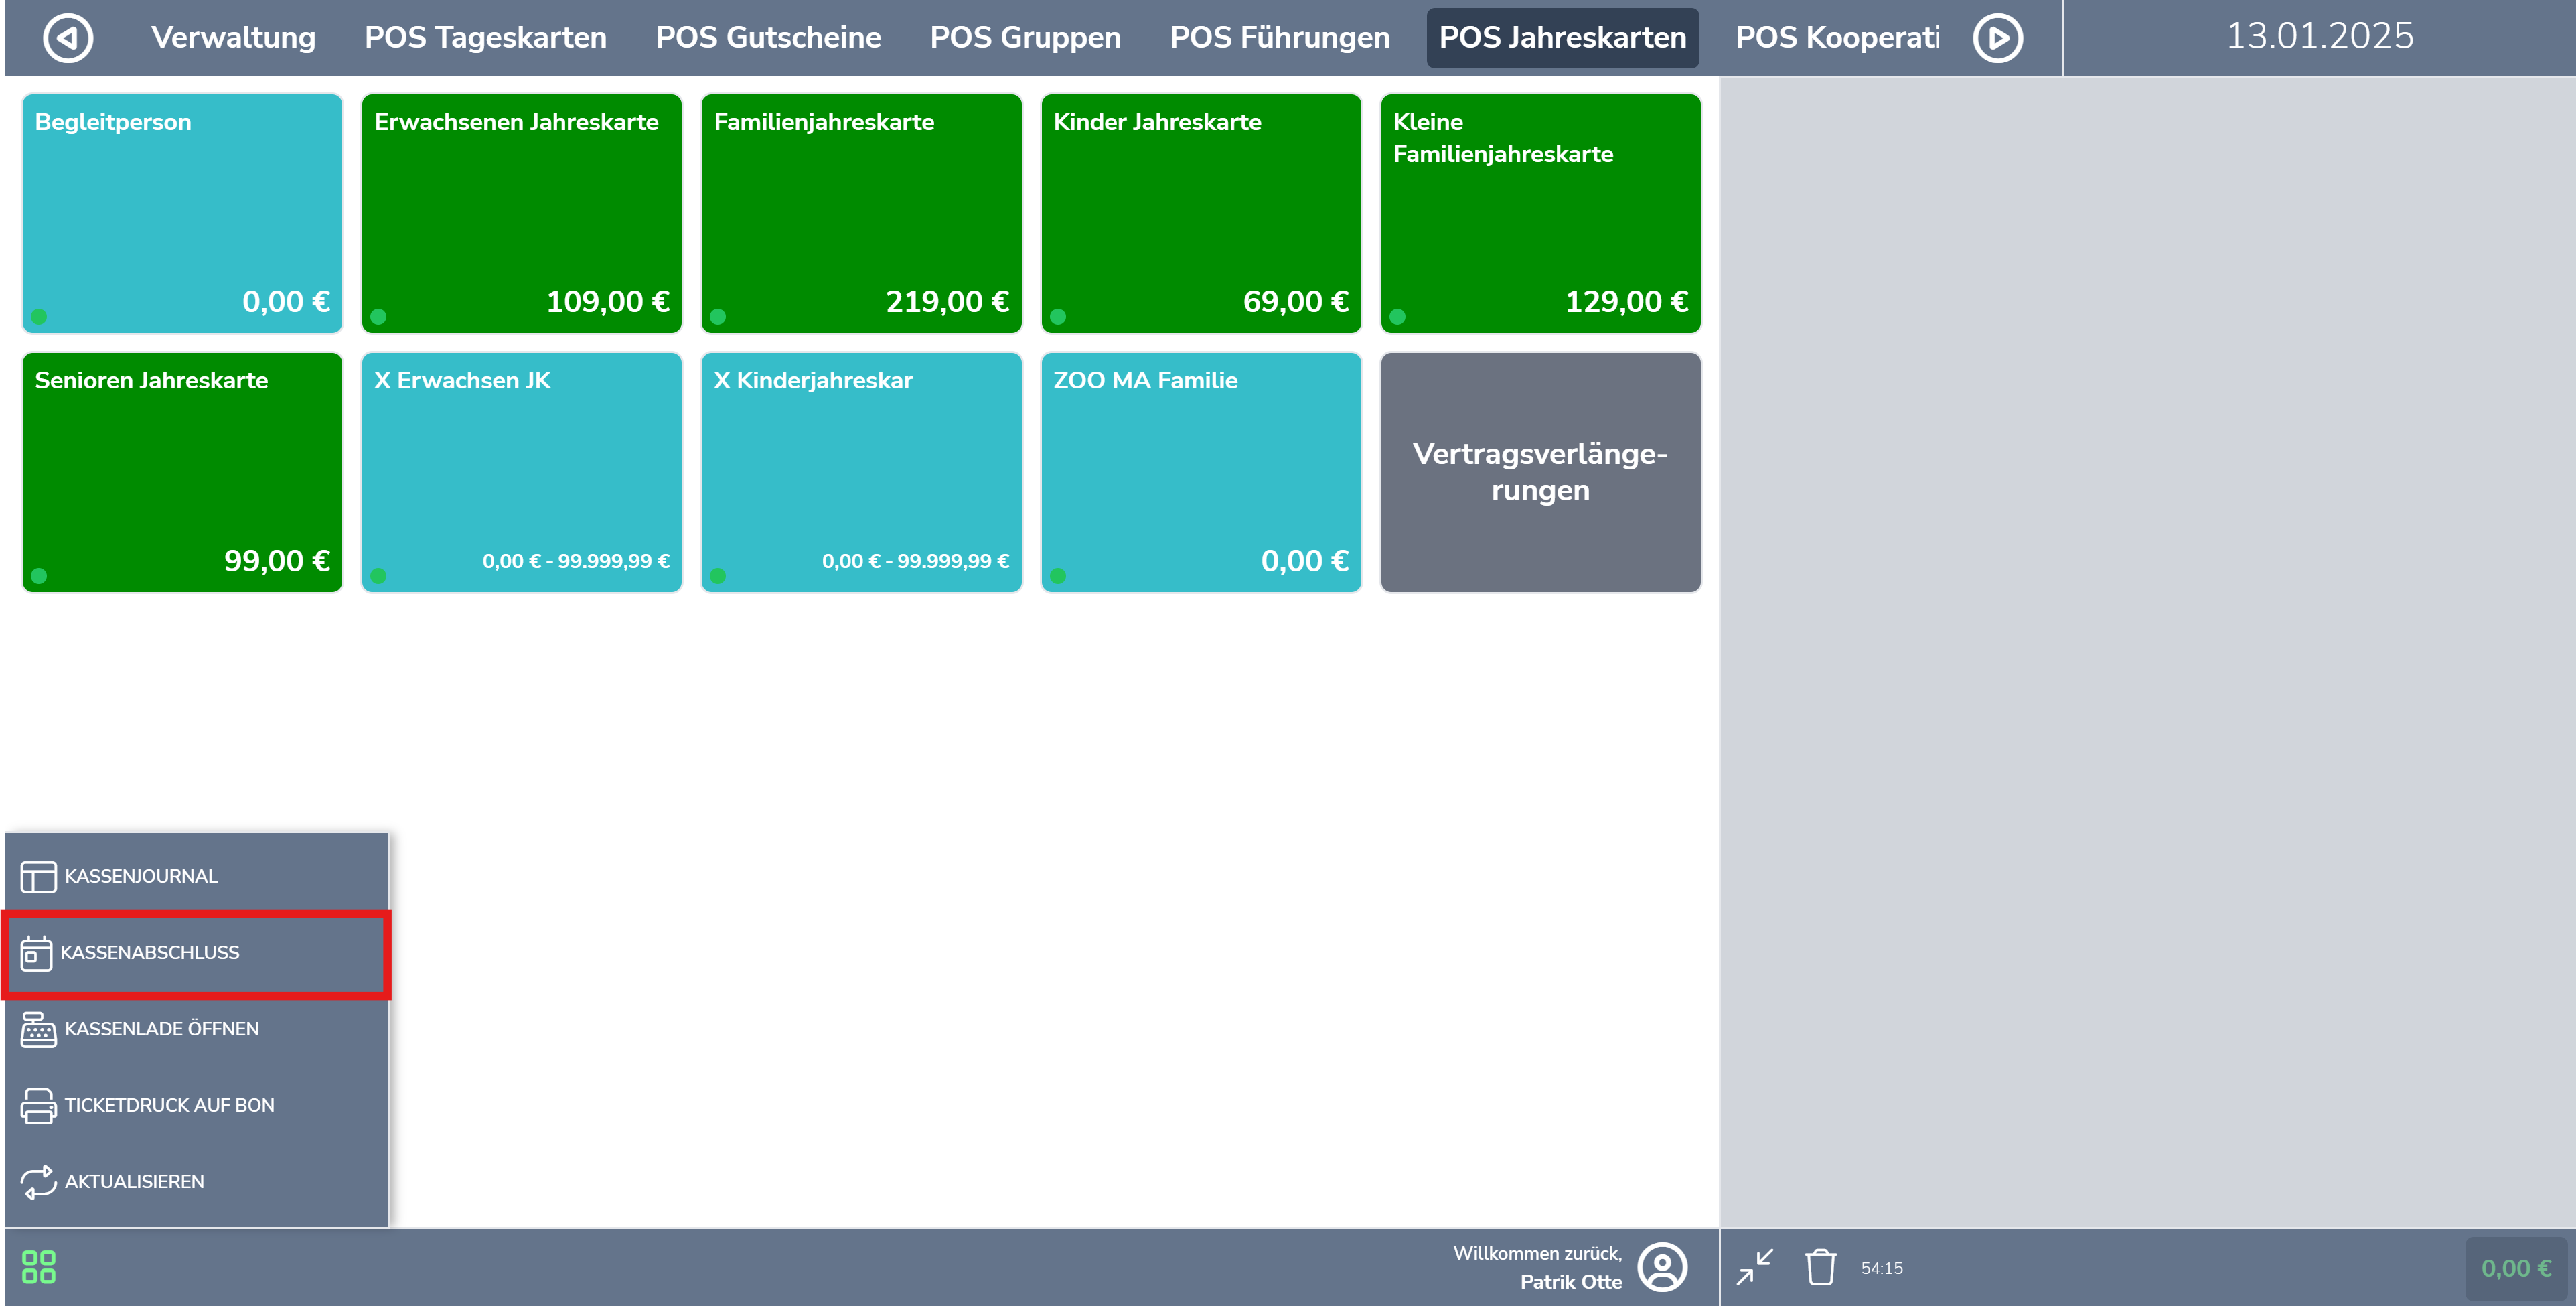Click Kassenlade öffnen cash drawer icon
The width and height of the screenshot is (2576, 1306).
38,1029
